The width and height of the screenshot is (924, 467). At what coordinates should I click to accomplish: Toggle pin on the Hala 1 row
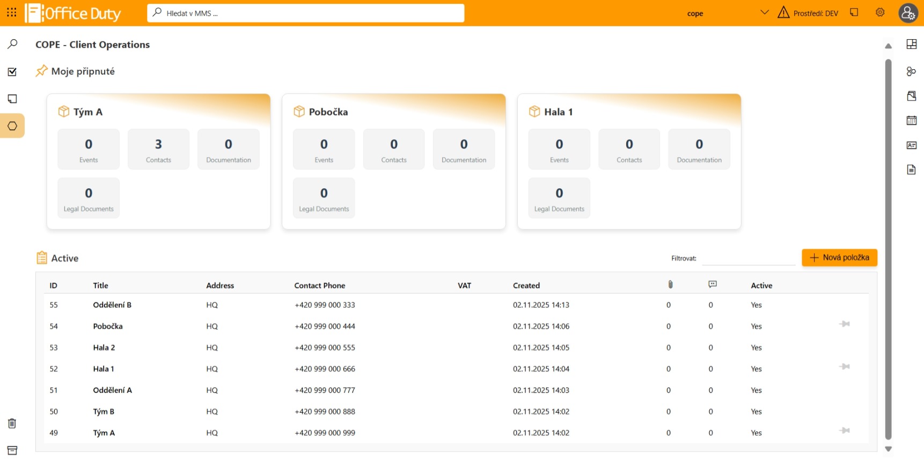(x=845, y=367)
